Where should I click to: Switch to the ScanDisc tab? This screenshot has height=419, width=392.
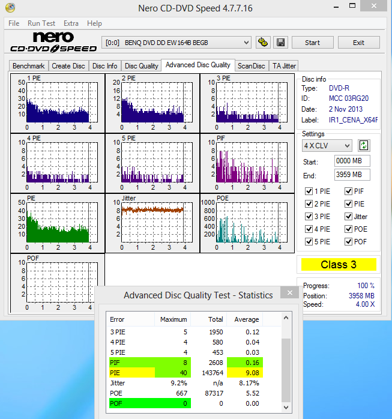tap(252, 66)
